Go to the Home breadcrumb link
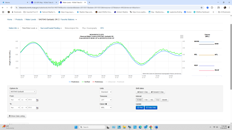The height and width of the screenshot is (130, 232). (x=10, y=19)
